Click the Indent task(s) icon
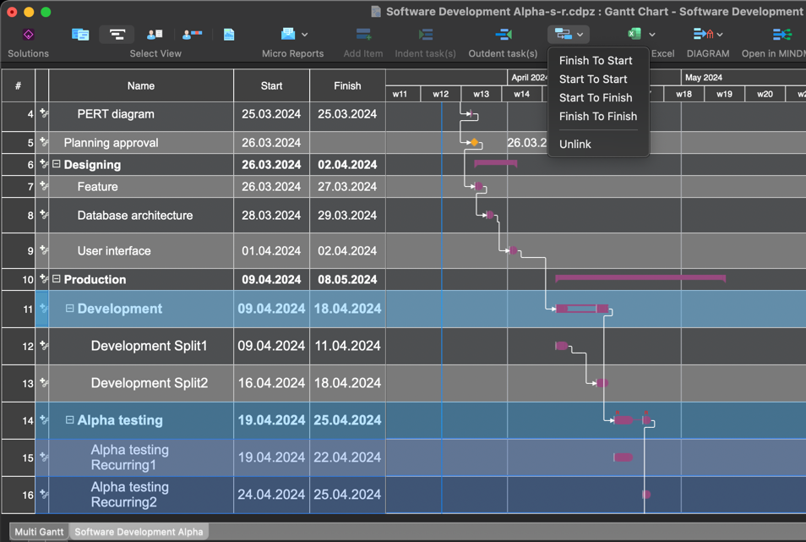 (x=425, y=35)
